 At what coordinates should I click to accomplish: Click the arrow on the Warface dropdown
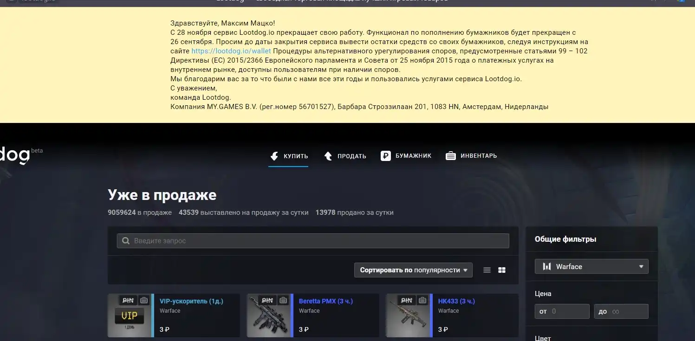pos(641,267)
